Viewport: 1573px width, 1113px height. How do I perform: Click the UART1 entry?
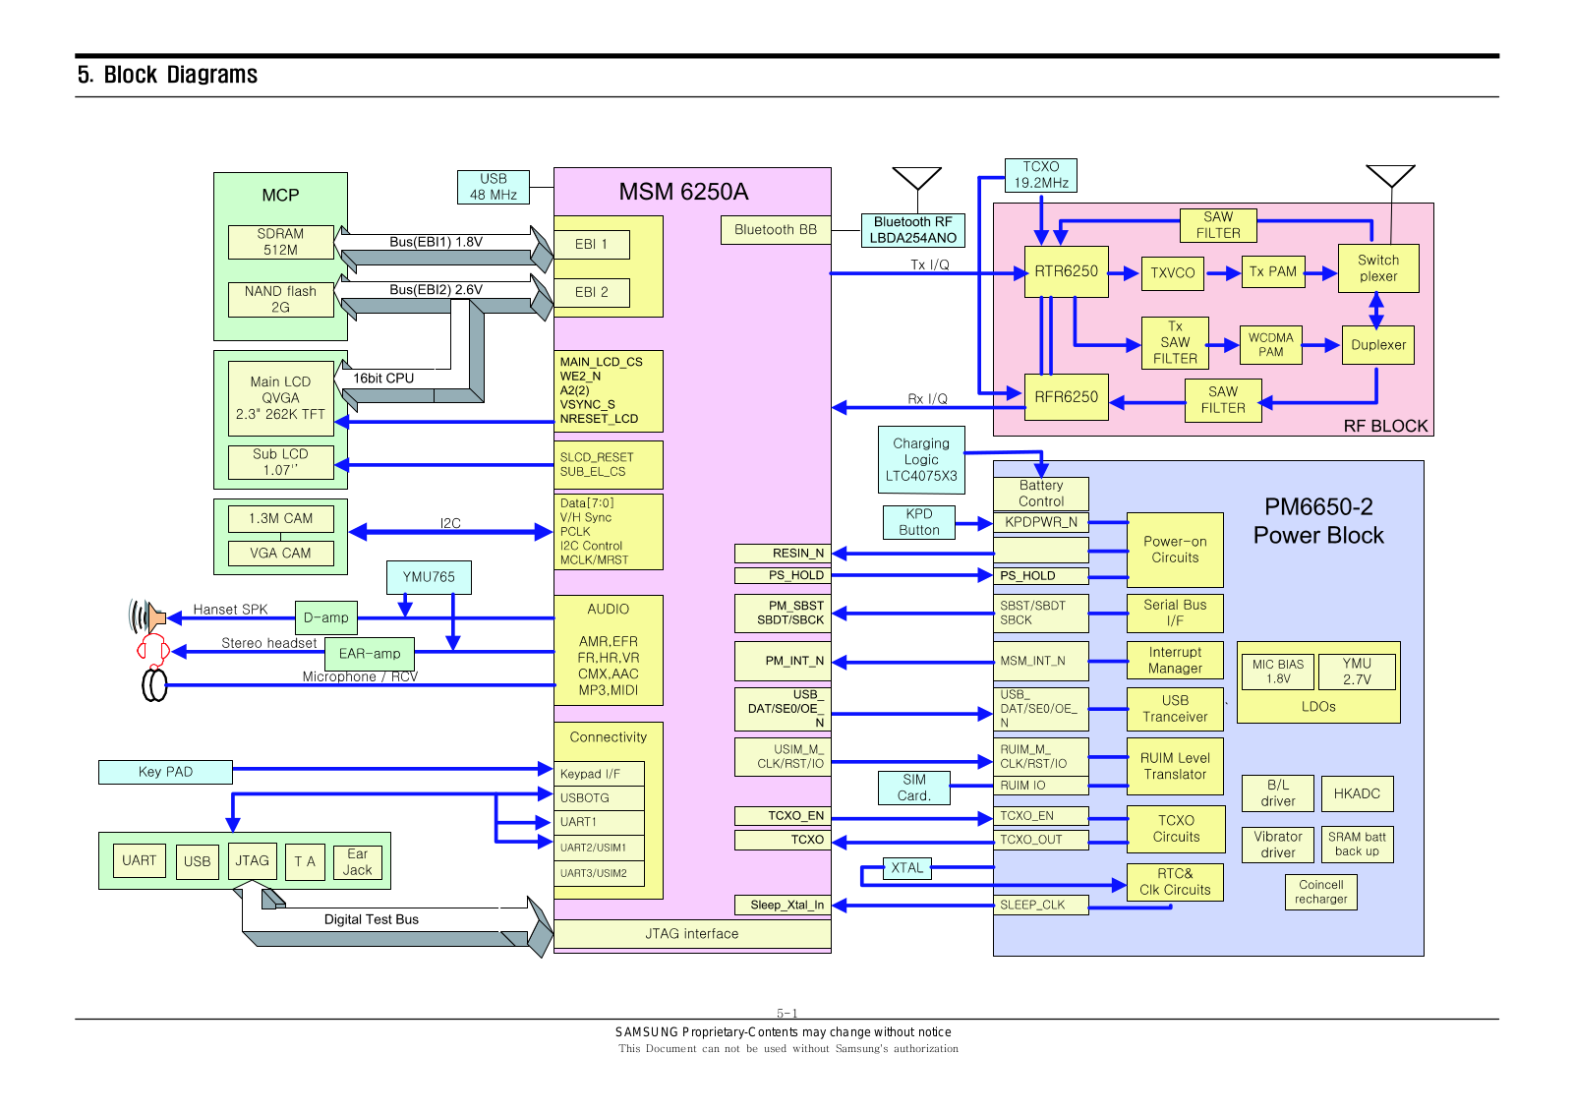[x=599, y=822]
